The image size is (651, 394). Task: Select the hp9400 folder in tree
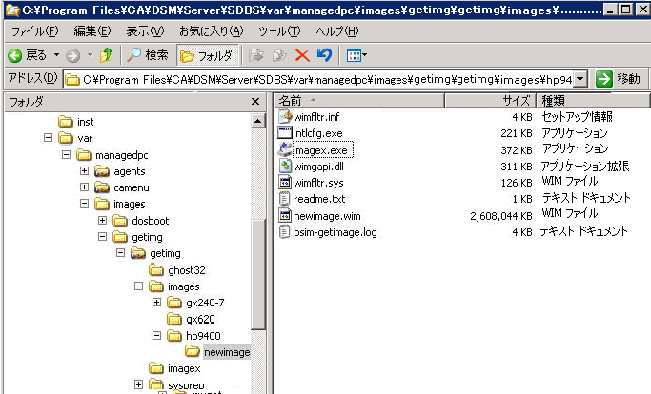click(193, 336)
